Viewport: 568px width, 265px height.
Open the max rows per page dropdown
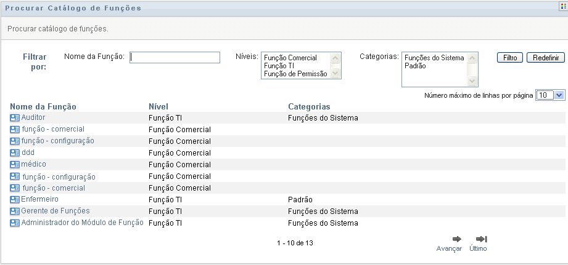coord(559,95)
